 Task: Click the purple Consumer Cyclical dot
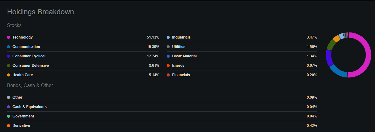[9, 56]
